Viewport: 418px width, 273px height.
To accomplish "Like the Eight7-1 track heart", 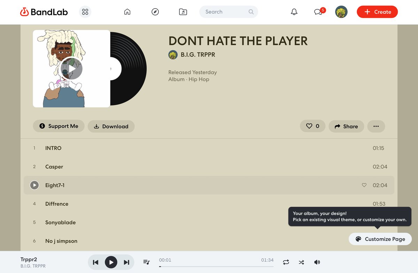I will pos(364,185).
